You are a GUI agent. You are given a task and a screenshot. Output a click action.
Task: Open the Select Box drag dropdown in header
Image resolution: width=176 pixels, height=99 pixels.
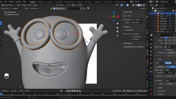pos(34,9)
